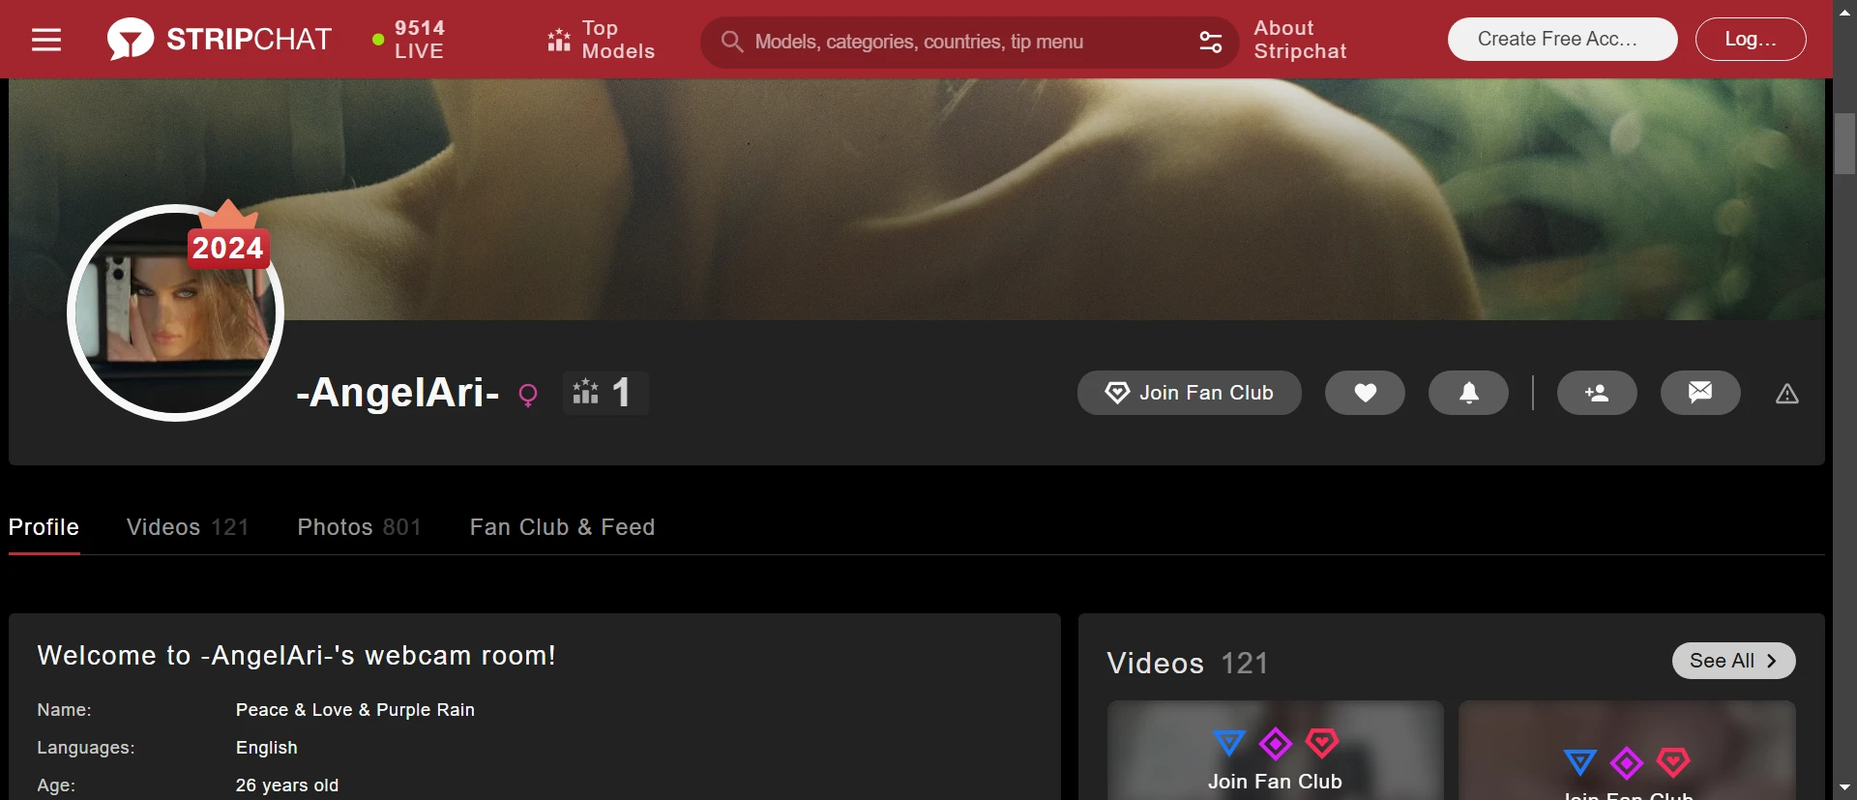
Task: Add friend with the person-plus icon
Action: [x=1597, y=393]
